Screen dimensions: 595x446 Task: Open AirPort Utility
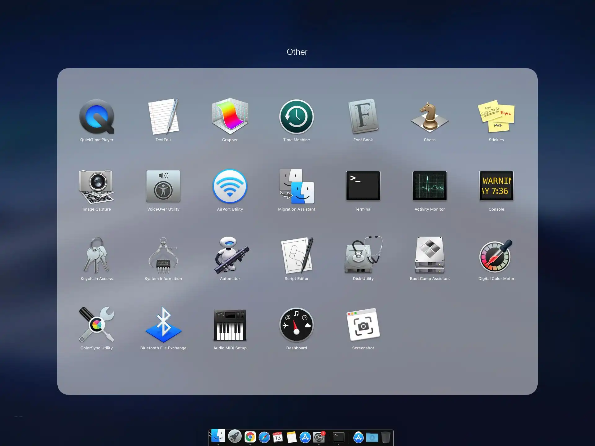tap(230, 186)
